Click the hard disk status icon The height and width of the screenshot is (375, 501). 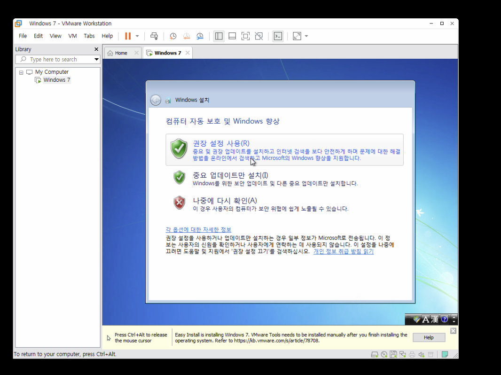pyautogui.click(x=375, y=354)
